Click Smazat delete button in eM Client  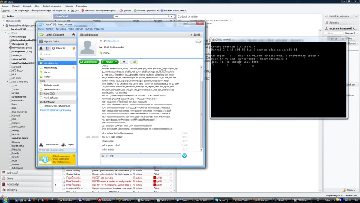126,11
